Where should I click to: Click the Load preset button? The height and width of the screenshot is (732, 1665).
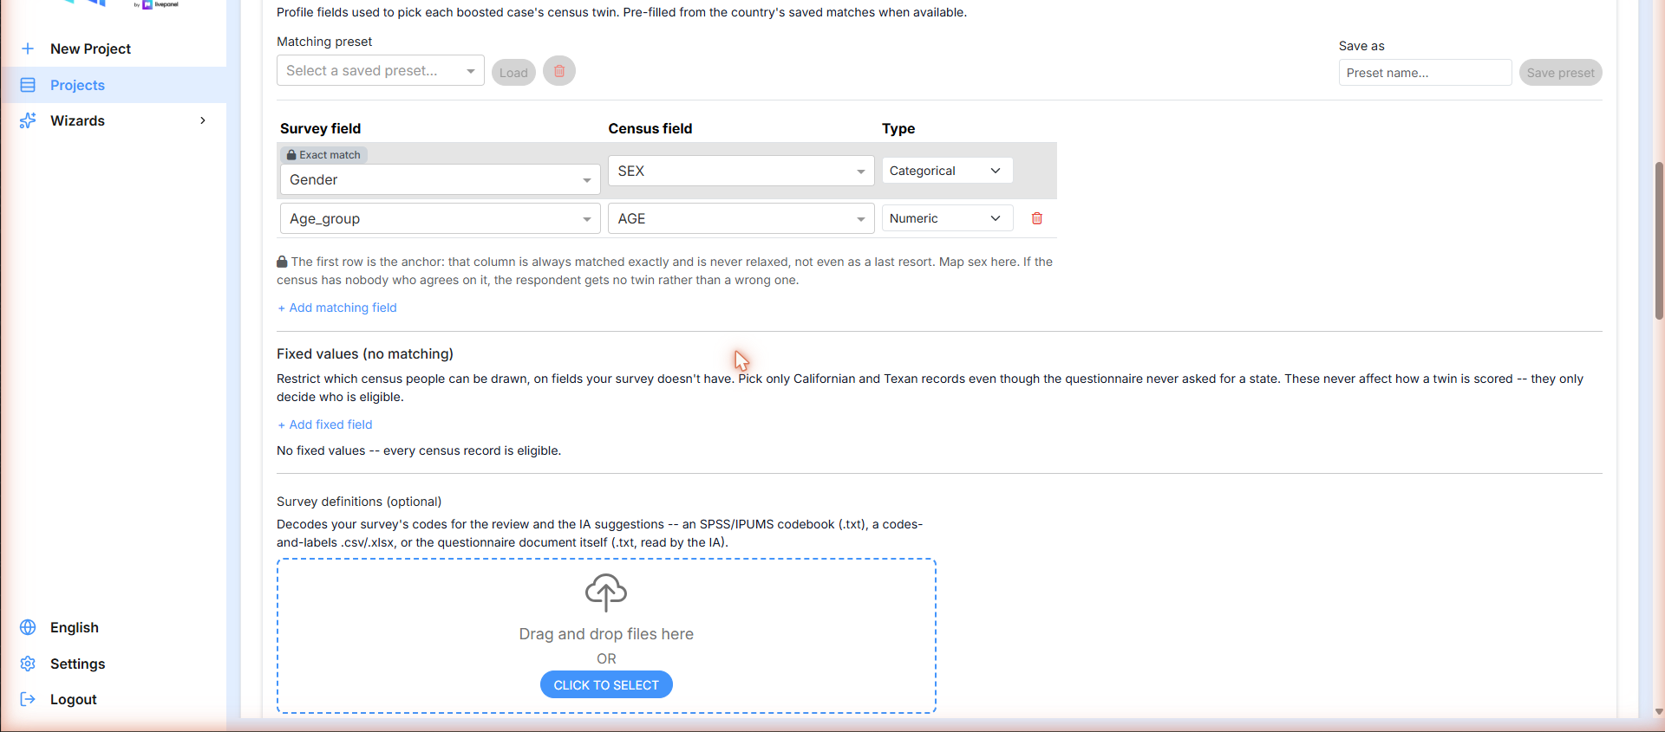coord(513,73)
